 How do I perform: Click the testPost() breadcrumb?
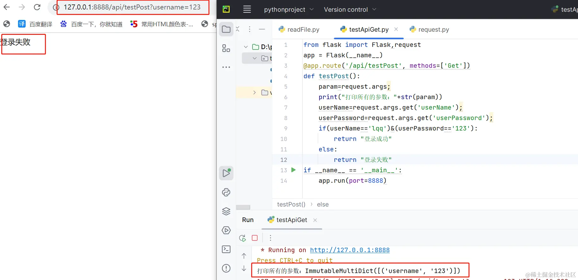(291, 204)
